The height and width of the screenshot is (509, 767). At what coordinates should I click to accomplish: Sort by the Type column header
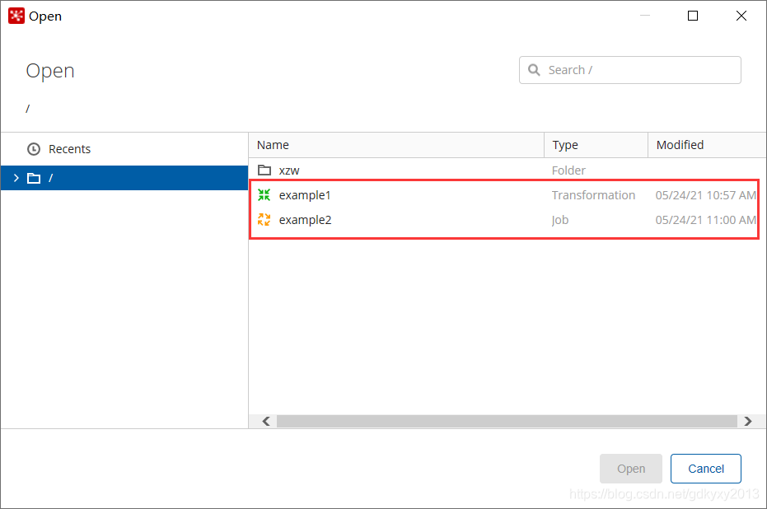pos(596,145)
